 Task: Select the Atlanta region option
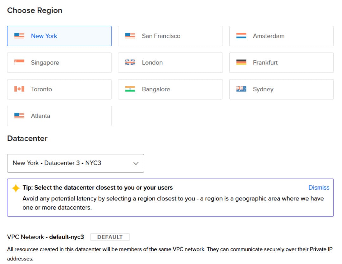pyautogui.click(x=59, y=116)
